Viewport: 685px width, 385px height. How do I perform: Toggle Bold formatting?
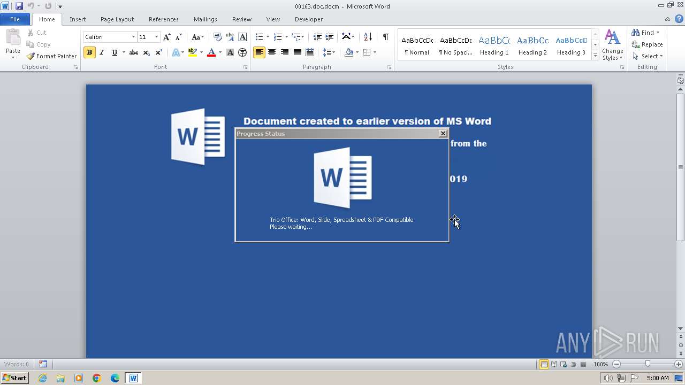pyautogui.click(x=89, y=52)
